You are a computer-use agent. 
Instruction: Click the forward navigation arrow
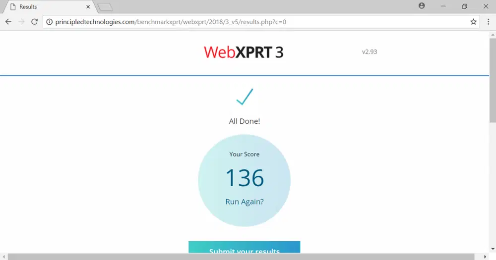tap(21, 22)
